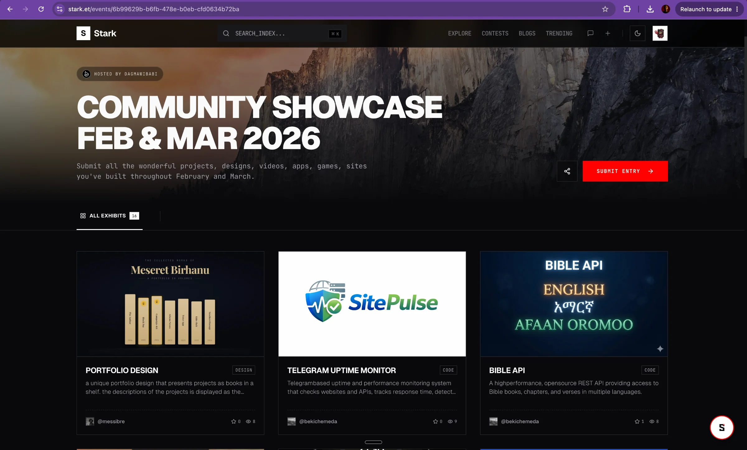Click the Submit Entry button
Screen dimensions: 747x450
625,171
